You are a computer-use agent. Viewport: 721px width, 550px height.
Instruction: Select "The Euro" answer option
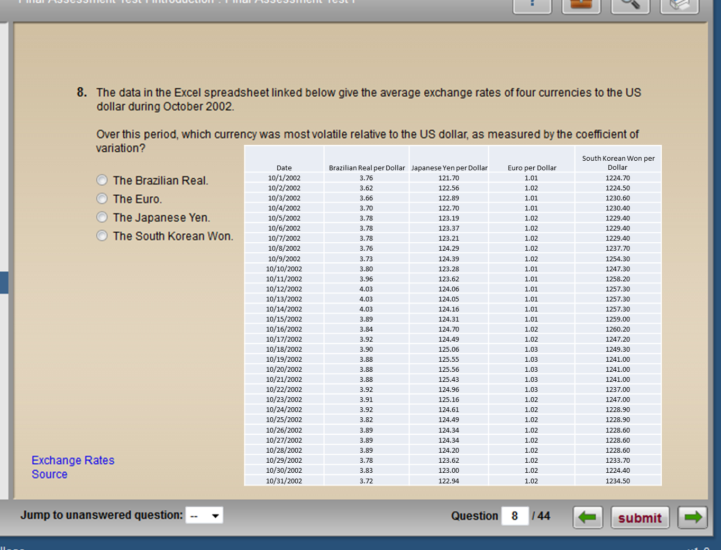(102, 198)
